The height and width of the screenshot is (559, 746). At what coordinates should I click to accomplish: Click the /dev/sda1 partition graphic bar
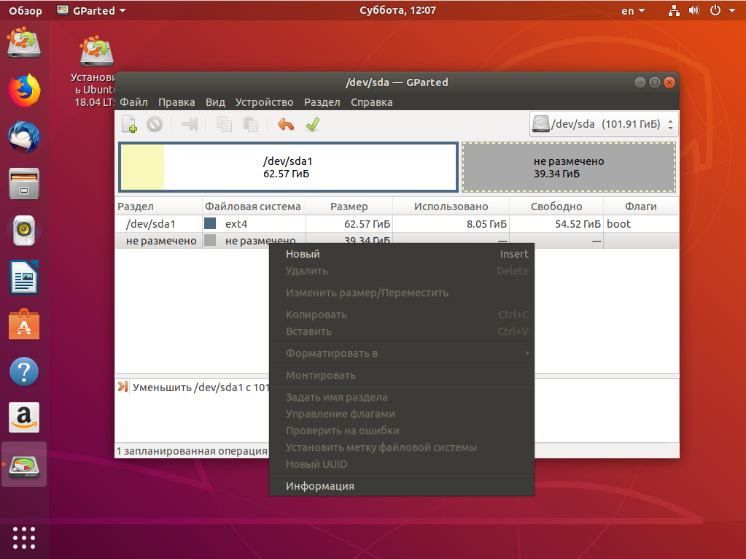(288, 167)
